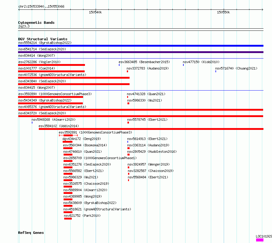Click nsv3282587 (Chaisson2019) label

pos(151,171)
